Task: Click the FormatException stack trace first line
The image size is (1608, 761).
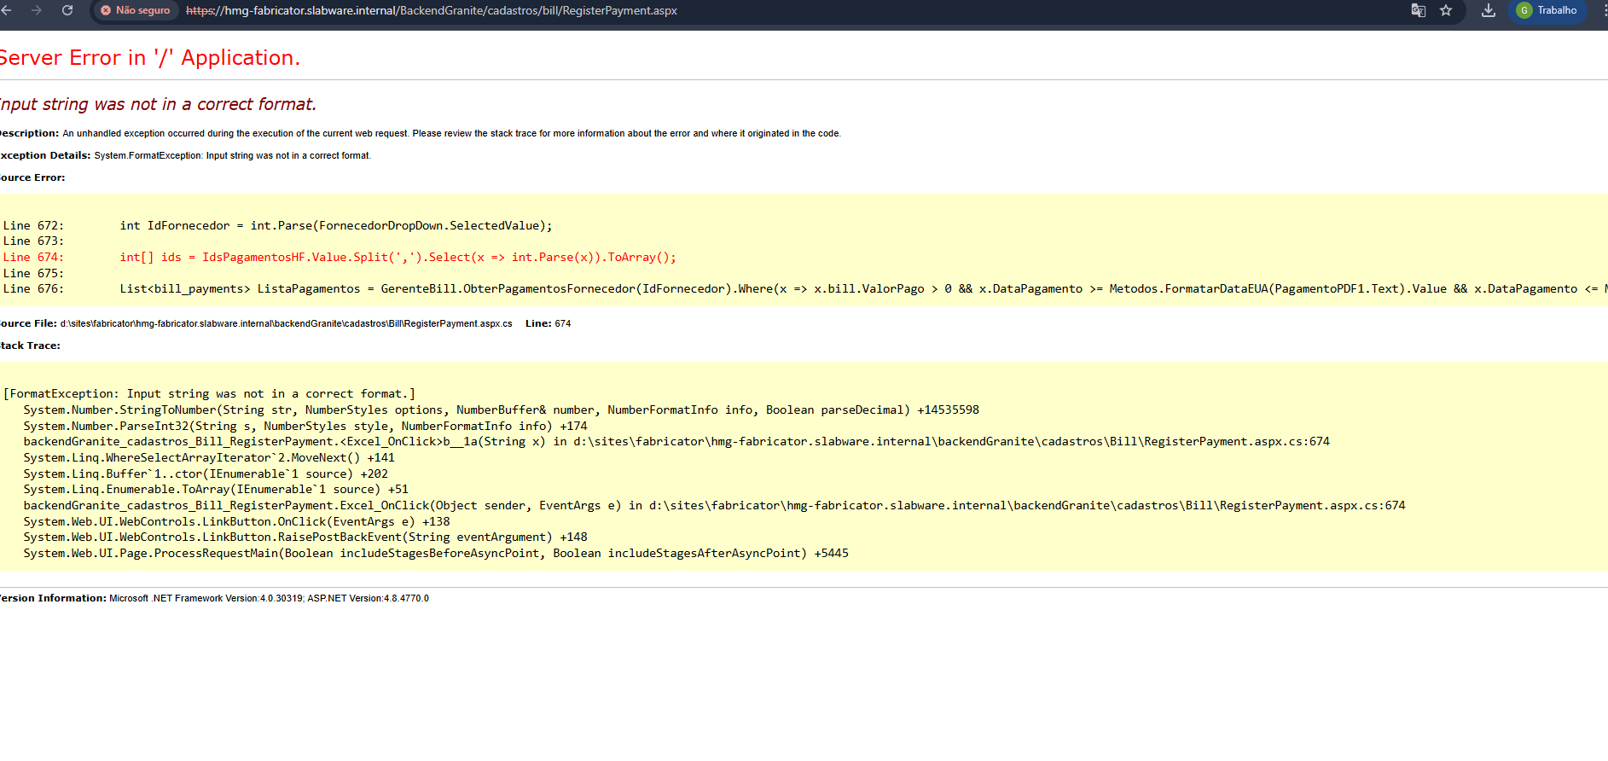Action: [209, 393]
